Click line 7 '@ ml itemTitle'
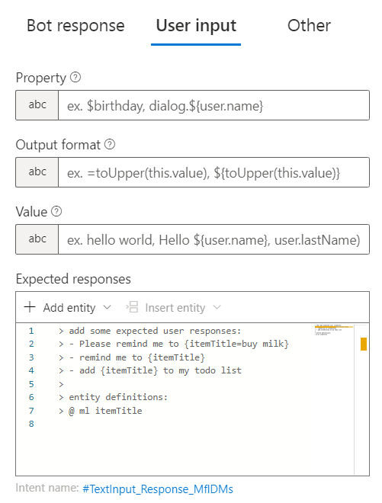The image size is (382, 503). coord(105,411)
